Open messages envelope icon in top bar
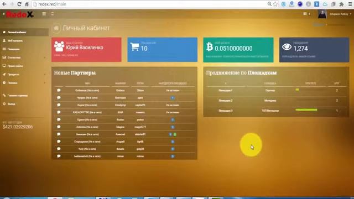Screen dimensions: 354x199 pos(305,14)
